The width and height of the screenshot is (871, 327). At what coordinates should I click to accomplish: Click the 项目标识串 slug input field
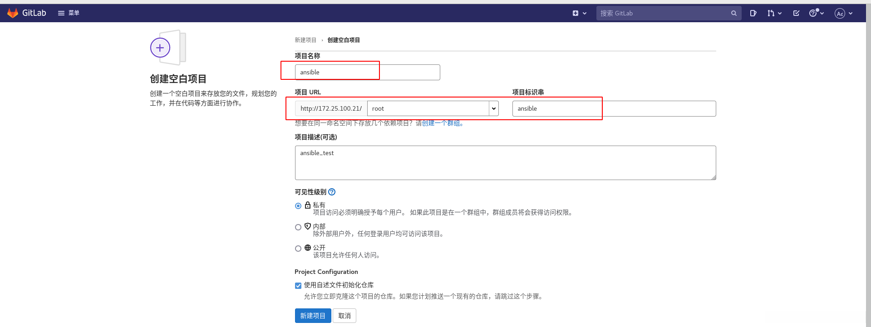tap(614, 108)
